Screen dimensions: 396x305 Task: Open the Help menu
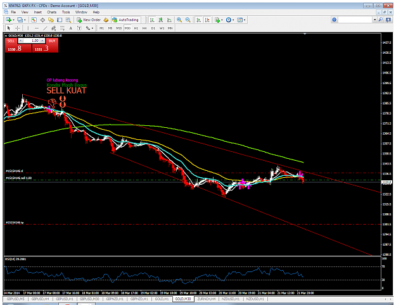click(x=96, y=12)
